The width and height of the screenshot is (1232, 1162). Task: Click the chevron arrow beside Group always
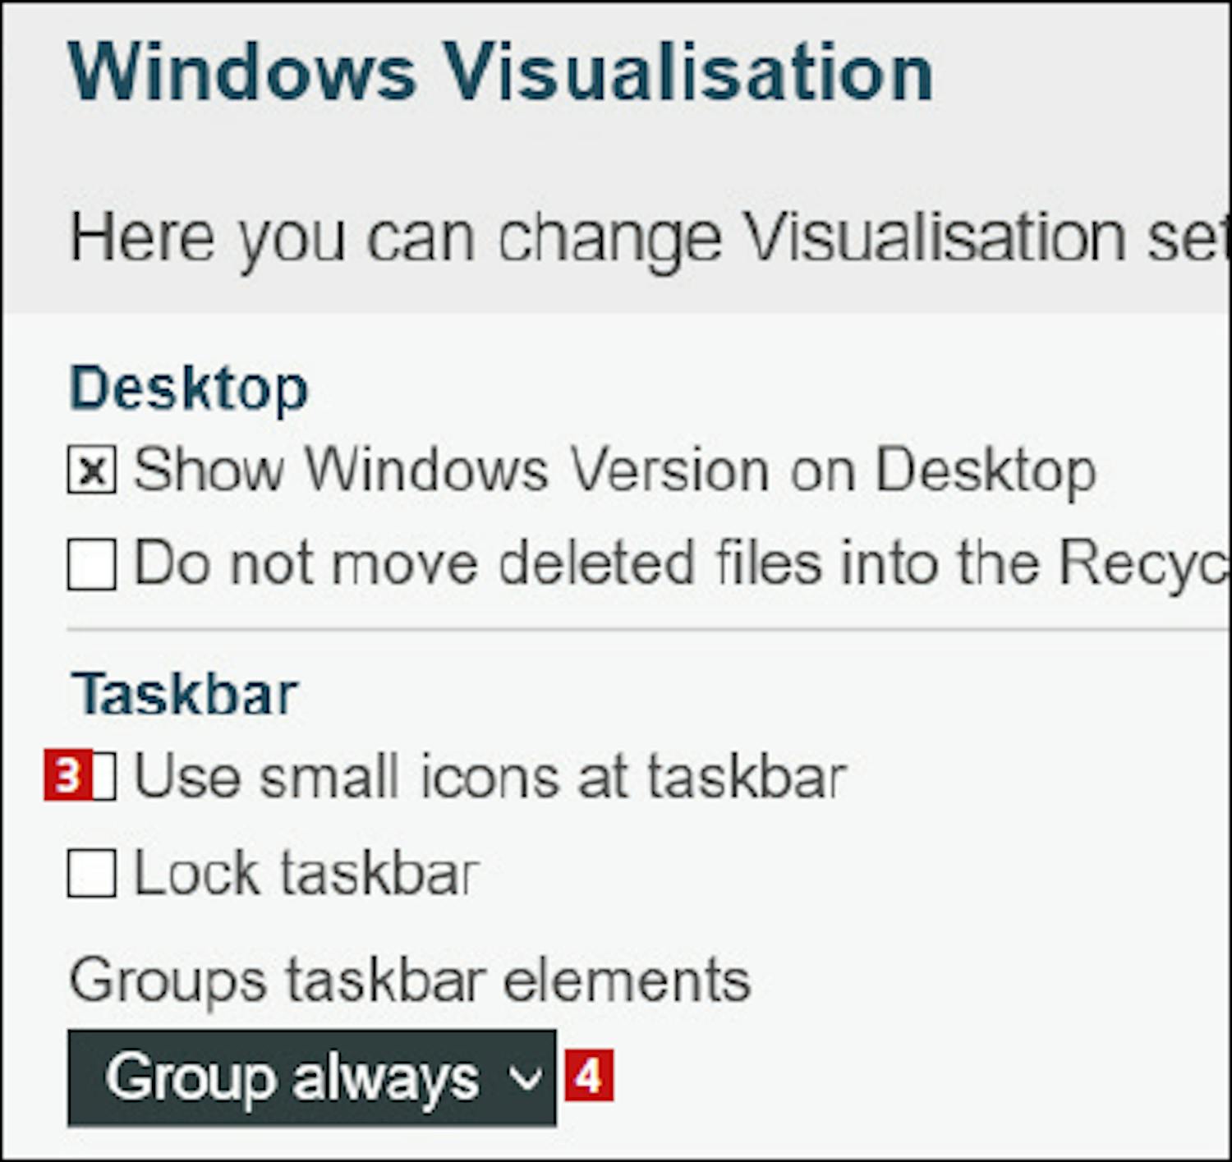(525, 1077)
